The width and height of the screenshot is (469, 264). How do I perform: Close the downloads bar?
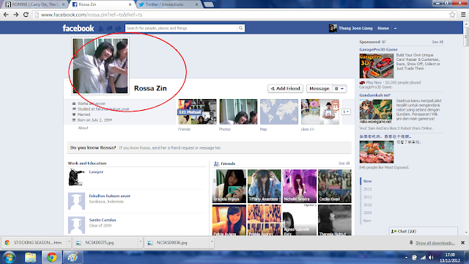462,243
